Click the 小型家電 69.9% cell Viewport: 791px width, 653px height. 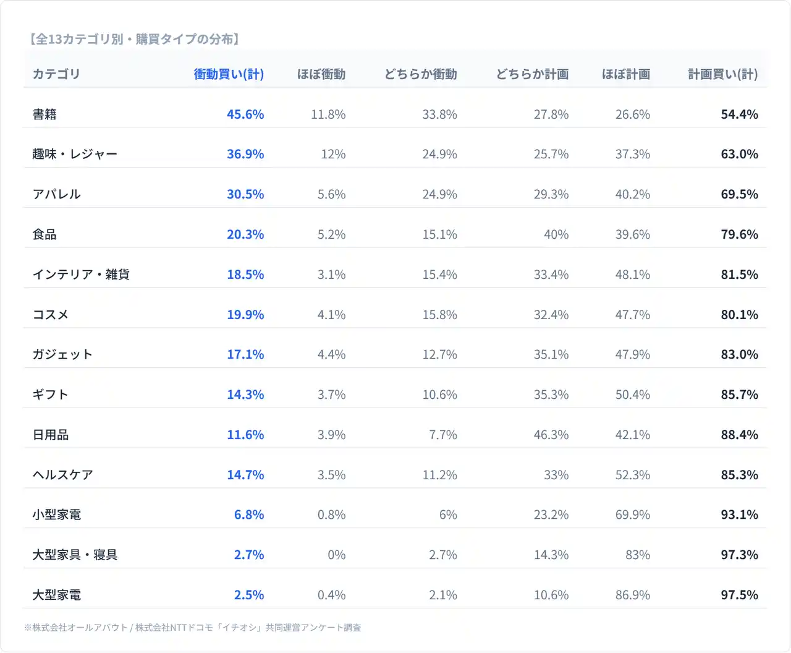tap(632, 514)
